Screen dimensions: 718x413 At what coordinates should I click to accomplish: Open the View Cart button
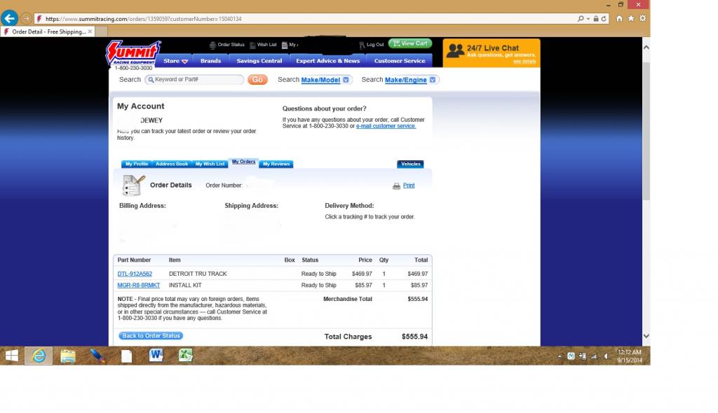(410, 43)
